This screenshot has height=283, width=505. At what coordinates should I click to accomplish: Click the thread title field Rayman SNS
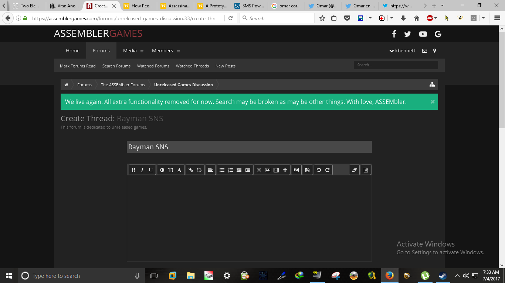[249, 147]
